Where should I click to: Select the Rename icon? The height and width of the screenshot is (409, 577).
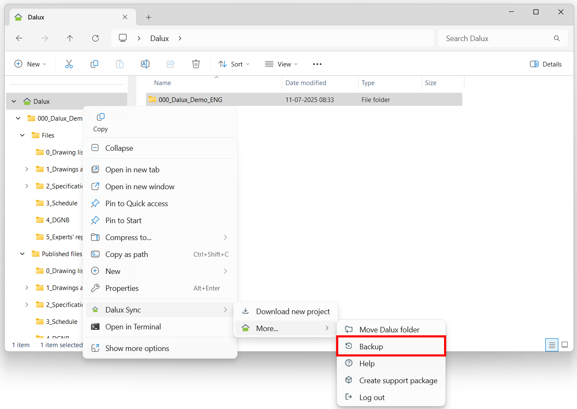click(145, 64)
